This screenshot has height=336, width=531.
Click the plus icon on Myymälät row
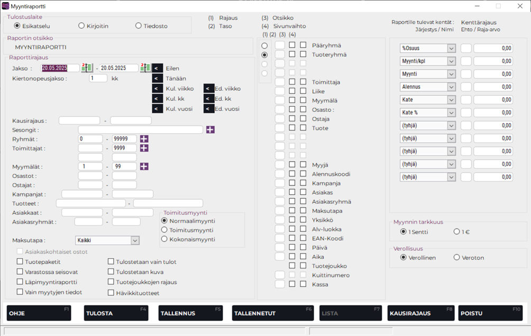(144, 166)
